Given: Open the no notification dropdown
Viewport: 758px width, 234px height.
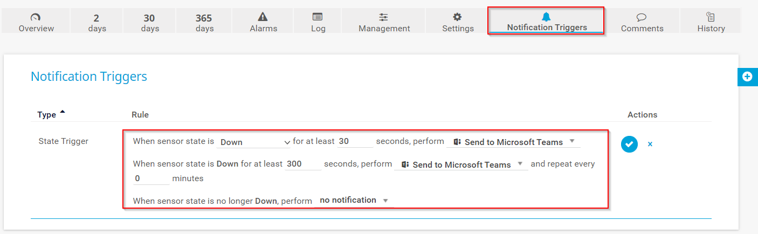Looking at the screenshot, I should tap(354, 200).
